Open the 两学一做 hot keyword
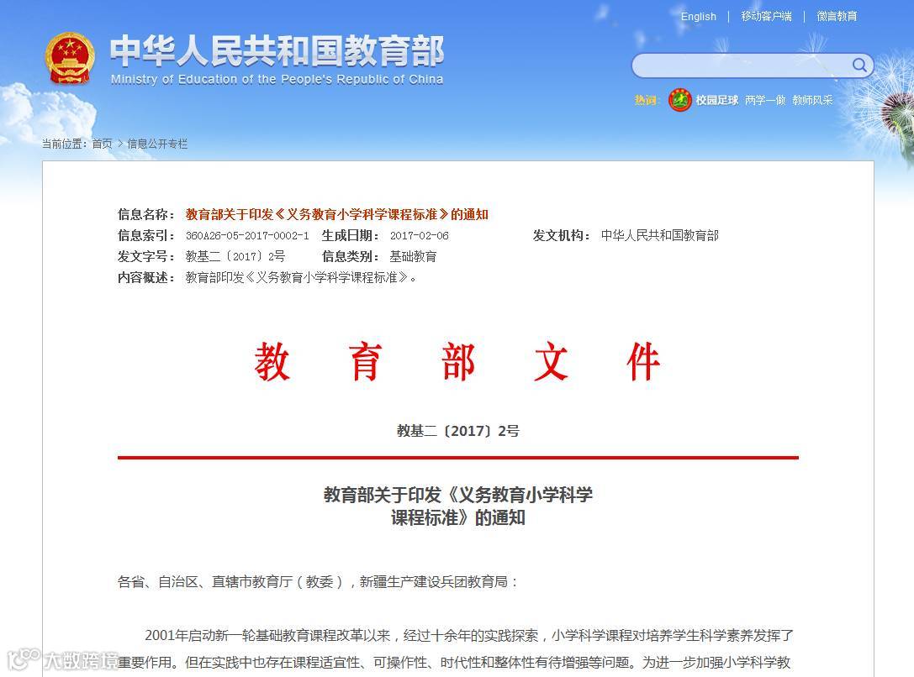914x677 pixels. click(x=765, y=100)
